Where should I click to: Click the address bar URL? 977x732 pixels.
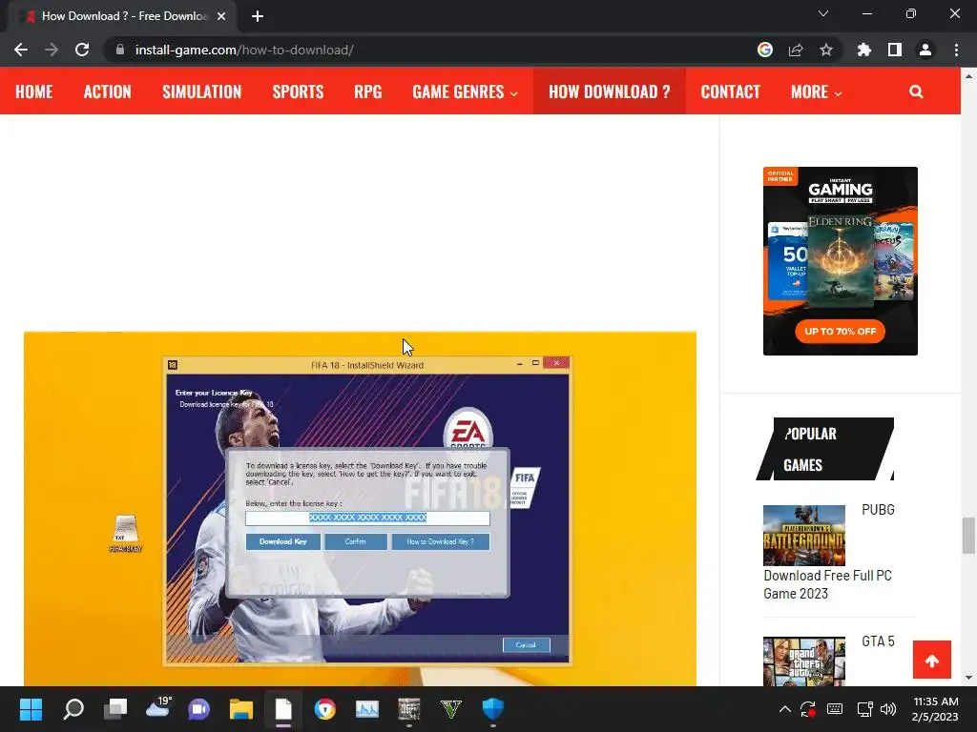(x=244, y=50)
